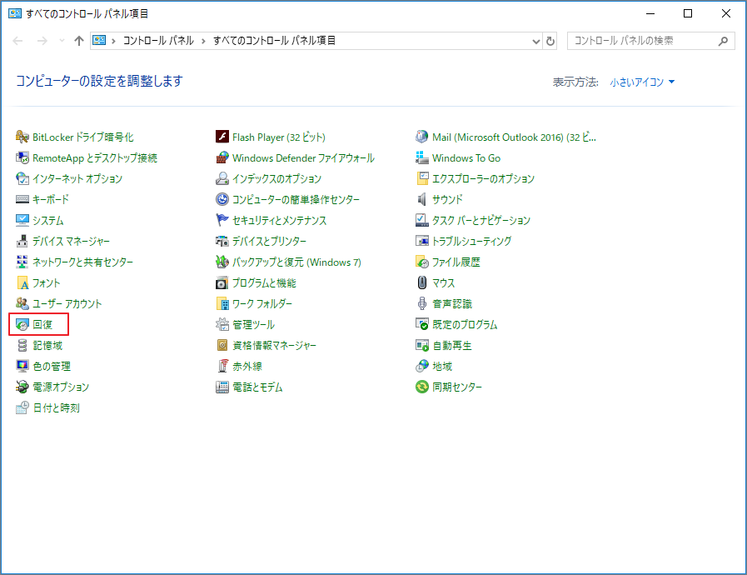Open the 回復 (Recovery) icon
Viewport: 747px width, 575px height.
point(22,325)
